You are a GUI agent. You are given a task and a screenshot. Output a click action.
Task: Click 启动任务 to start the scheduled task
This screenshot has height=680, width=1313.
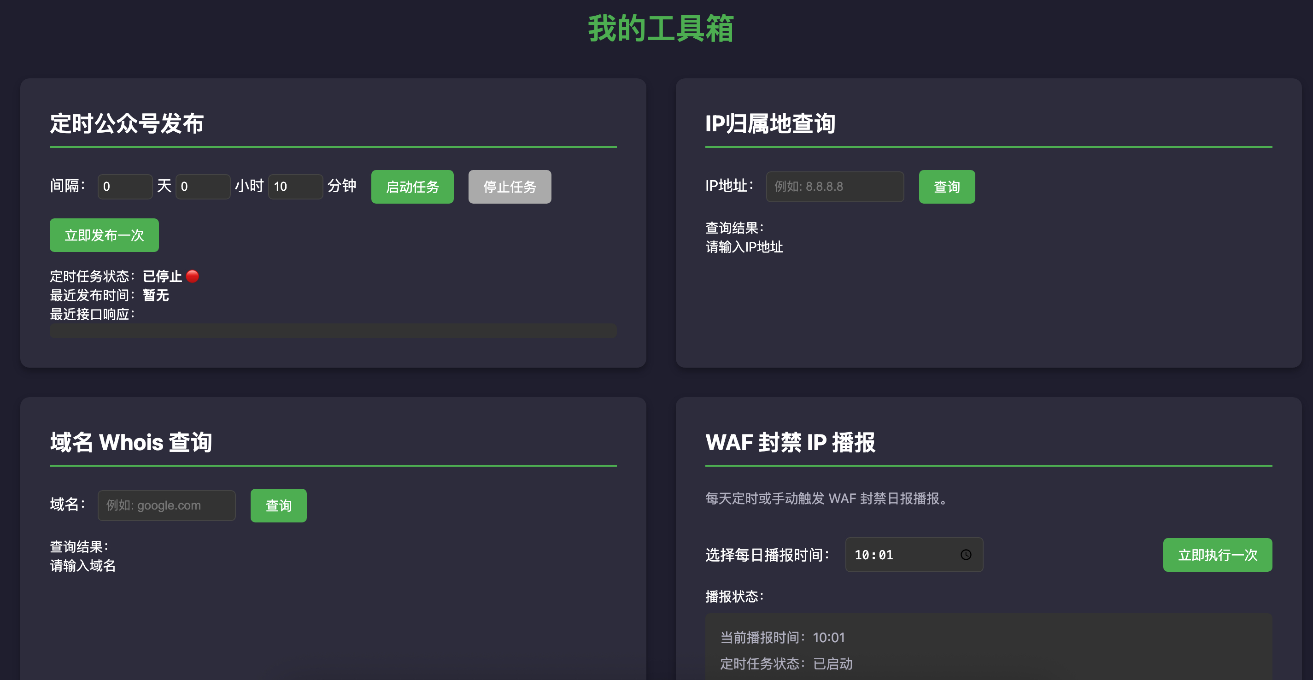pyautogui.click(x=412, y=187)
